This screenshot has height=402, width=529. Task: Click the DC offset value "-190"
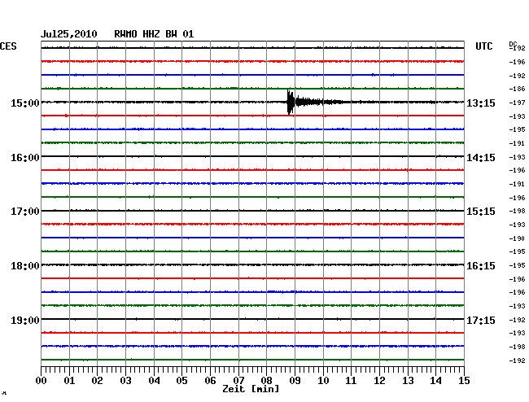[x=517, y=238]
